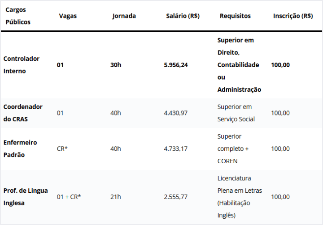Select the "Enfermeiro Padrão" job title

click(21, 149)
